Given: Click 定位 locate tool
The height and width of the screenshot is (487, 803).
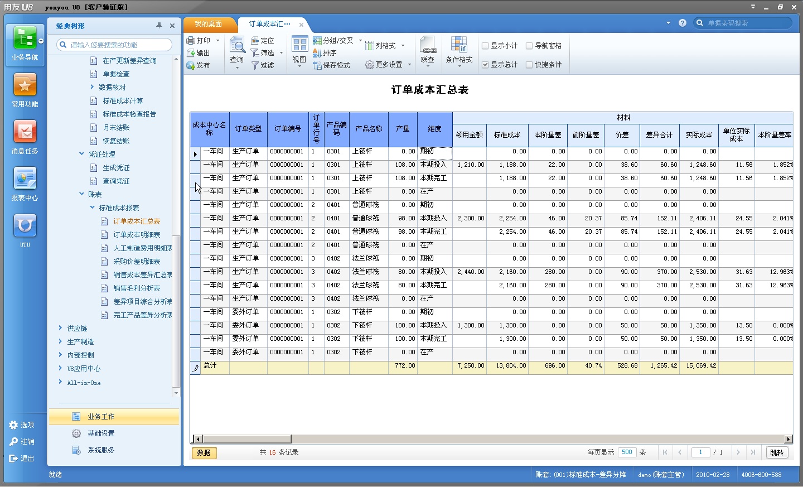Looking at the screenshot, I should pyautogui.click(x=263, y=41).
